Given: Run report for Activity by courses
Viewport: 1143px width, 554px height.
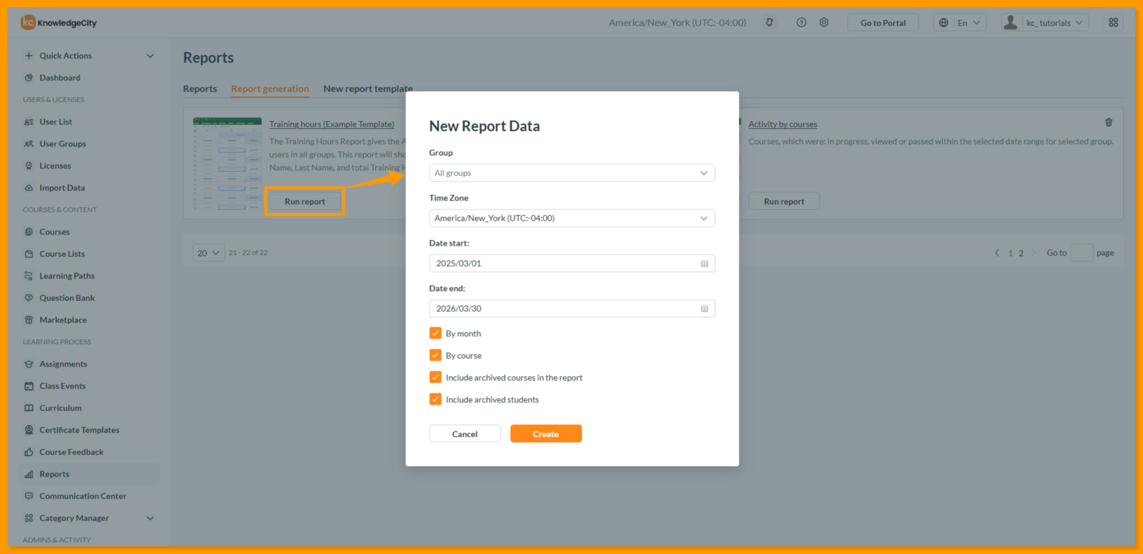Looking at the screenshot, I should [x=784, y=201].
